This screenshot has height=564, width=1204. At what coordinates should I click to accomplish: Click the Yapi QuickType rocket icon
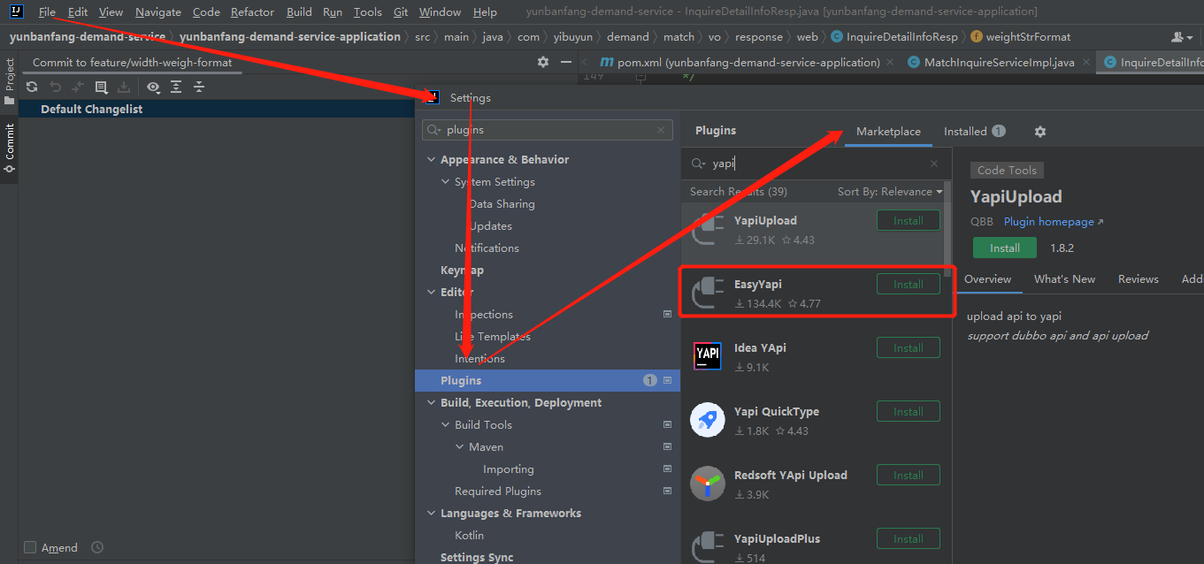coord(708,421)
